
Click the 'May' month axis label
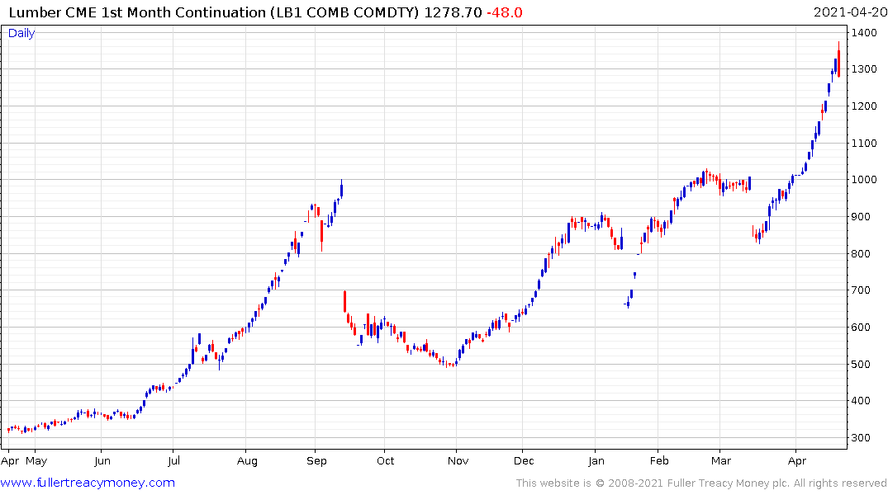click(36, 461)
